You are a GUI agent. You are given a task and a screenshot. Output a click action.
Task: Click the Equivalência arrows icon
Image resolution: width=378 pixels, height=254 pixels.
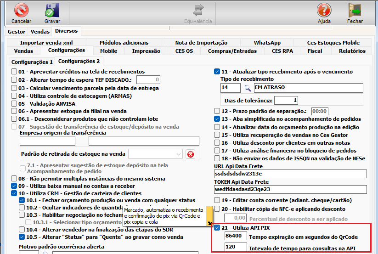[x=198, y=10]
